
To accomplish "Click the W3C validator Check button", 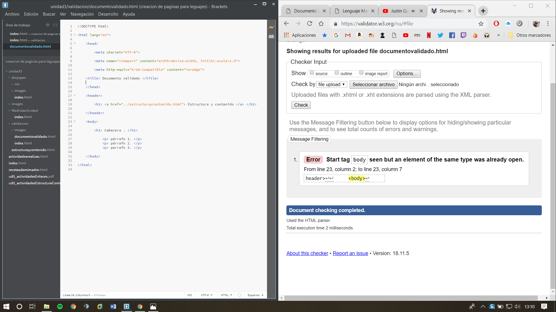I will point(301,105).
